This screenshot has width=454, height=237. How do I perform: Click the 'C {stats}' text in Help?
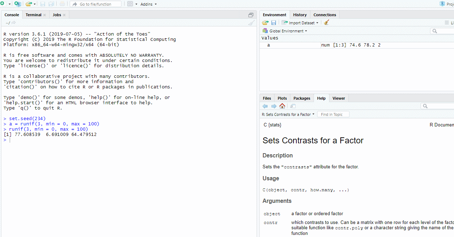pos(272,125)
